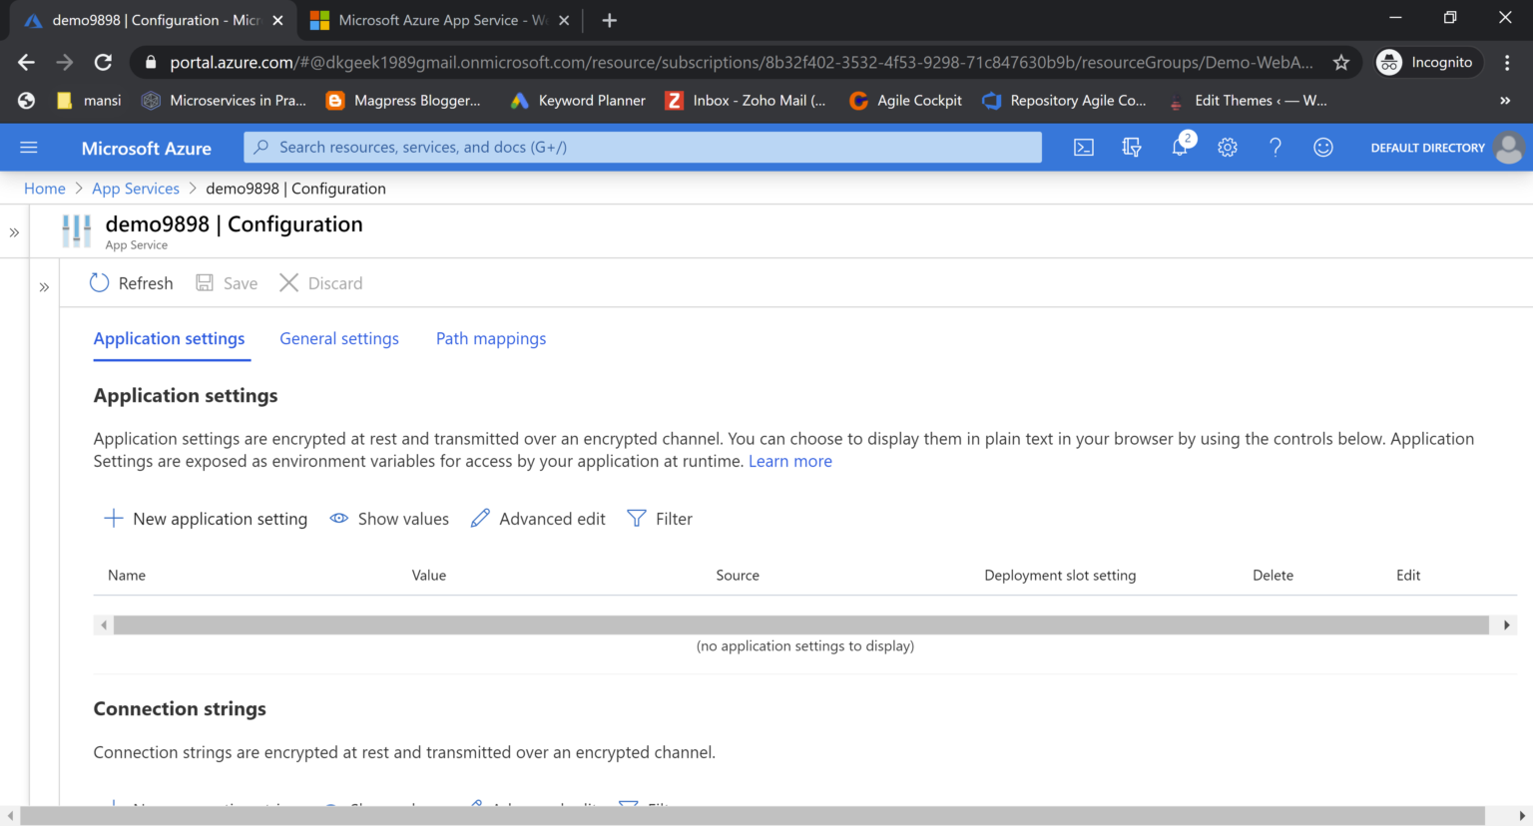Go to App Services breadcrumb
The height and width of the screenshot is (826, 1533).
136,189
